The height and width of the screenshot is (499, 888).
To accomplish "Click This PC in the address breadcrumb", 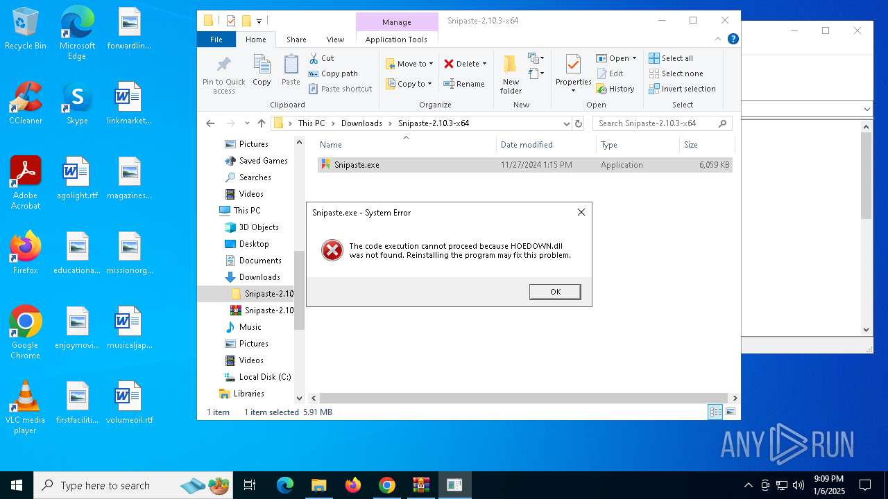I will pyautogui.click(x=311, y=123).
